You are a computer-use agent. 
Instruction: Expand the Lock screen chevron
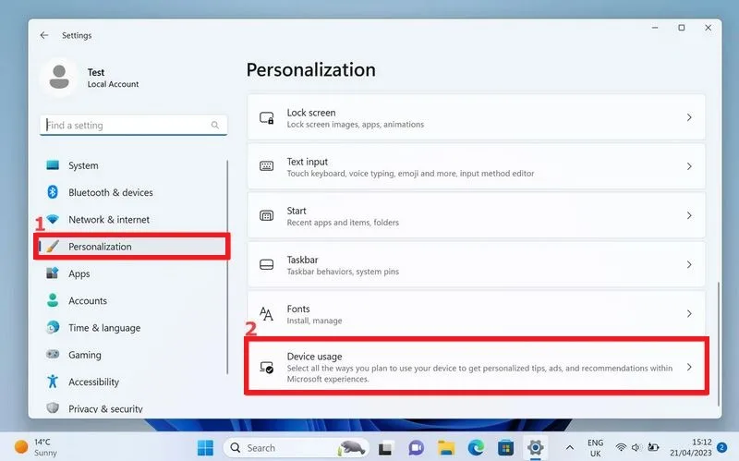[689, 117]
